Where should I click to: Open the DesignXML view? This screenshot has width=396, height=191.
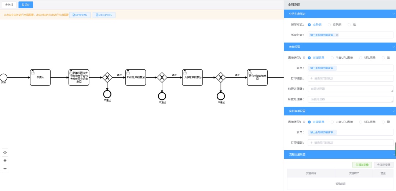[x=104, y=15]
